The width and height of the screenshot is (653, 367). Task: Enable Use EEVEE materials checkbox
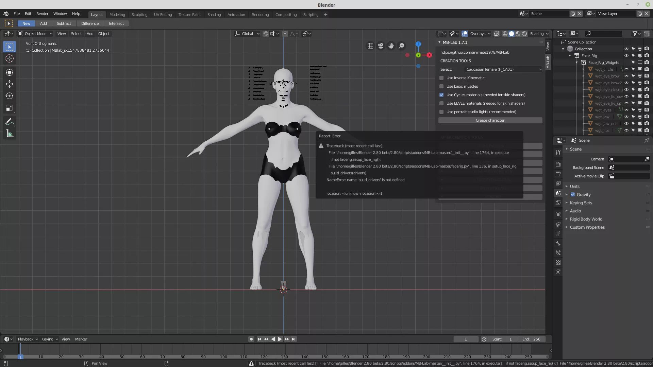point(441,103)
